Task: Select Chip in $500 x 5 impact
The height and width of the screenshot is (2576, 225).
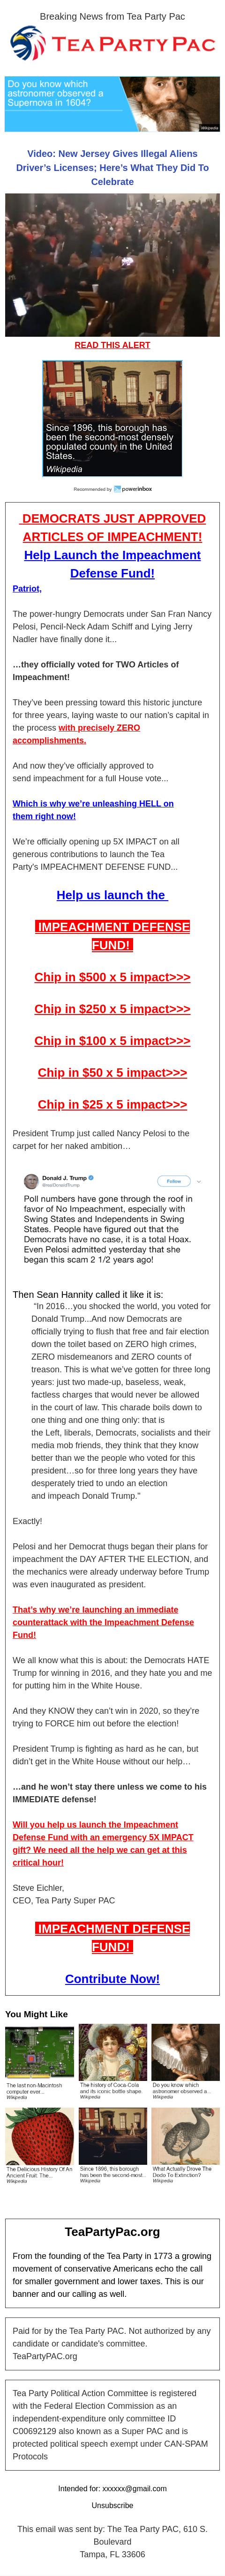Action: tap(112, 977)
